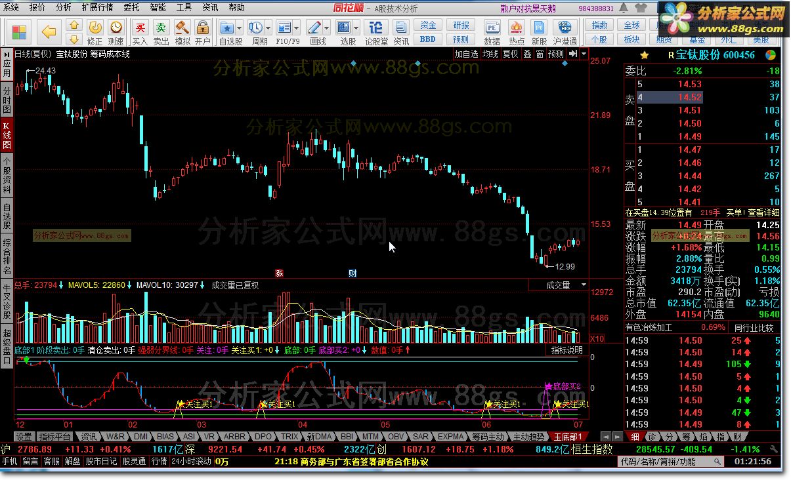
Task: Toggle the 窗 window button
Action: pyautogui.click(x=540, y=54)
